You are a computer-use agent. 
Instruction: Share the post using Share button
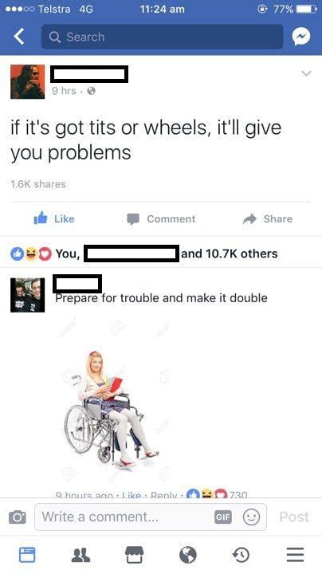click(268, 218)
